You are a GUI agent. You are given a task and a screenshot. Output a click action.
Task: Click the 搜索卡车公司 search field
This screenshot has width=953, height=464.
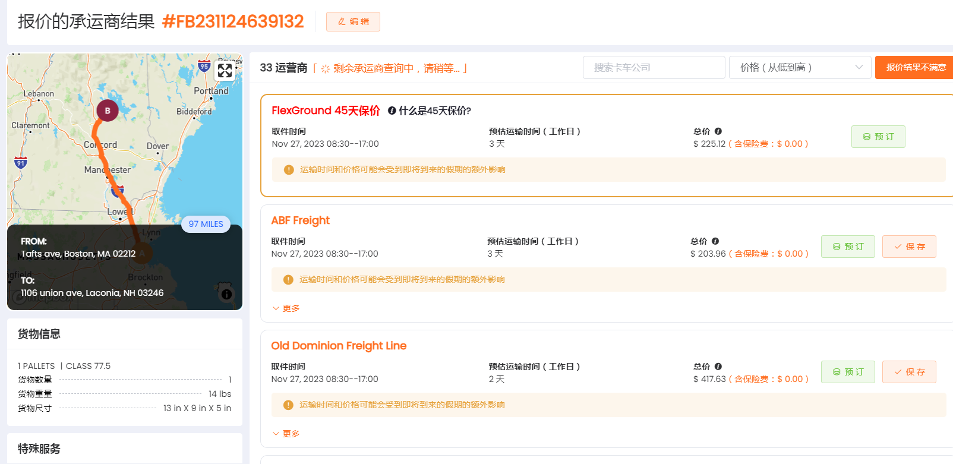coord(654,68)
